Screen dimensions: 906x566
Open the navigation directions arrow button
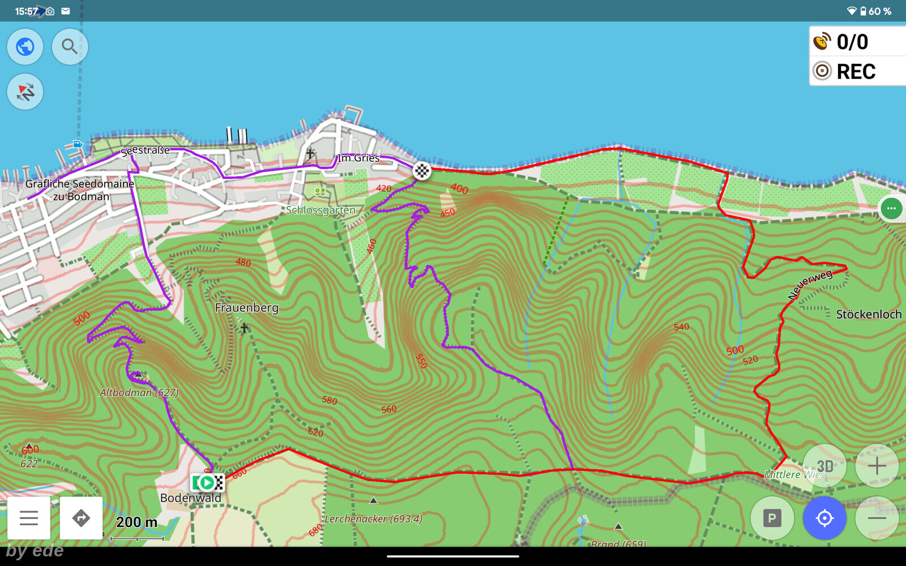coord(81,518)
